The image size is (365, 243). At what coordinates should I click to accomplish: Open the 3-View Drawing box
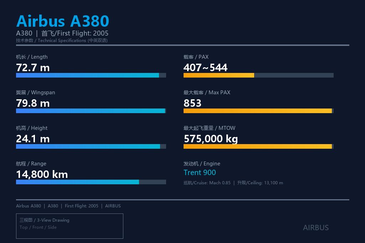[x=70, y=226]
